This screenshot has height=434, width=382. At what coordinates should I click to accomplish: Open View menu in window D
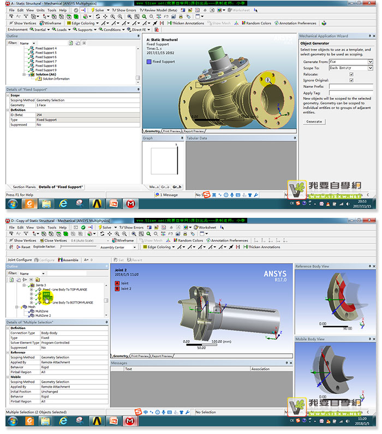pos(30,227)
